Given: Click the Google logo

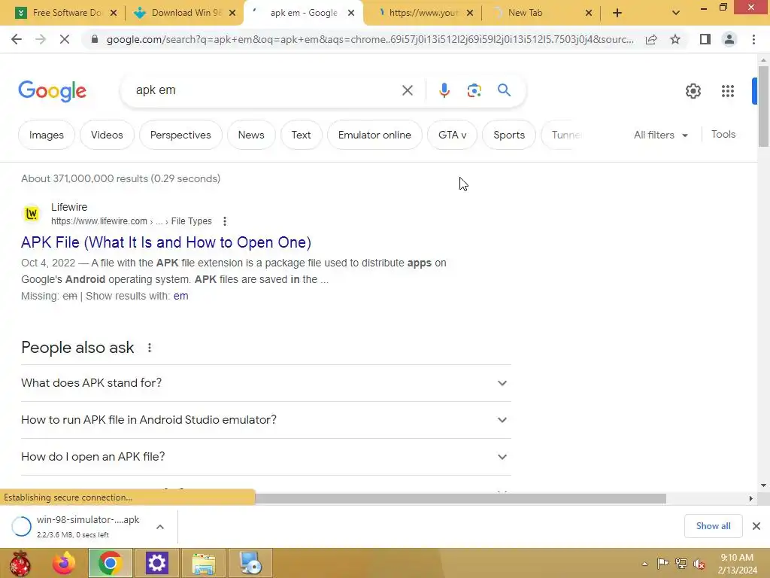Looking at the screenshot, I should pos(53,91).
